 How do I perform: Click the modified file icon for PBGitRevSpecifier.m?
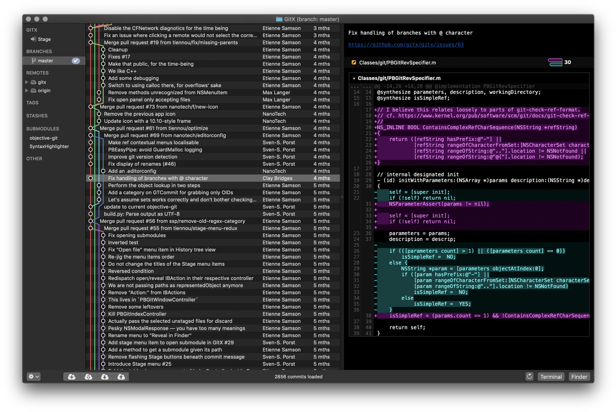click(354, 62)
